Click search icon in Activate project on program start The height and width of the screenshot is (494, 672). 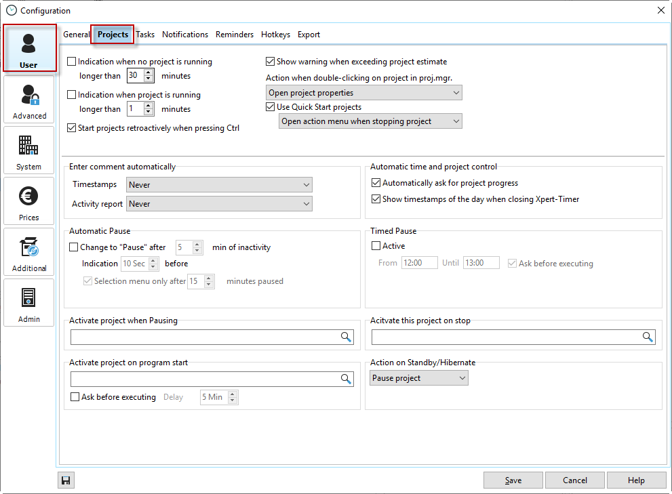point(346,379)
